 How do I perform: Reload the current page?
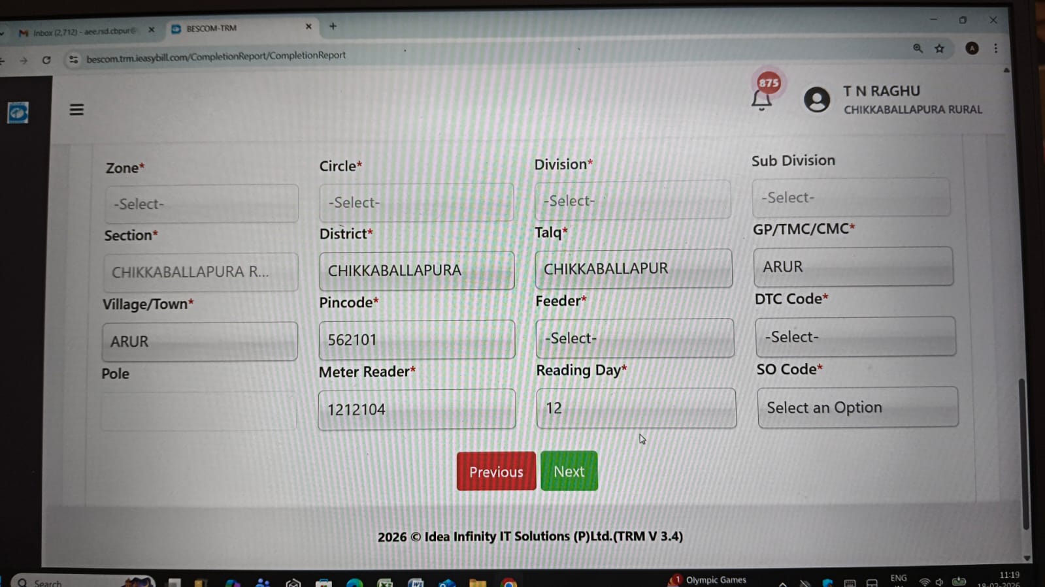tap(46, 60)
